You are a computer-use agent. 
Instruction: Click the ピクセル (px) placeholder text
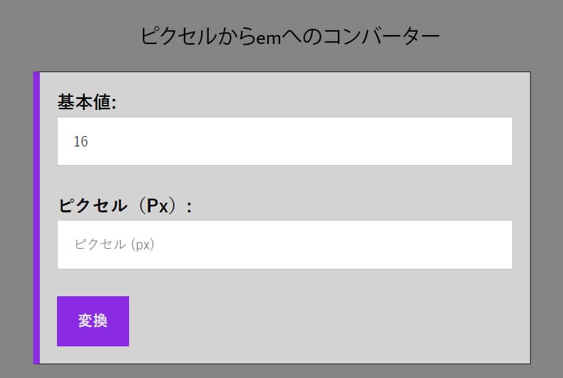pyautogui.click(x=114, y=245)
